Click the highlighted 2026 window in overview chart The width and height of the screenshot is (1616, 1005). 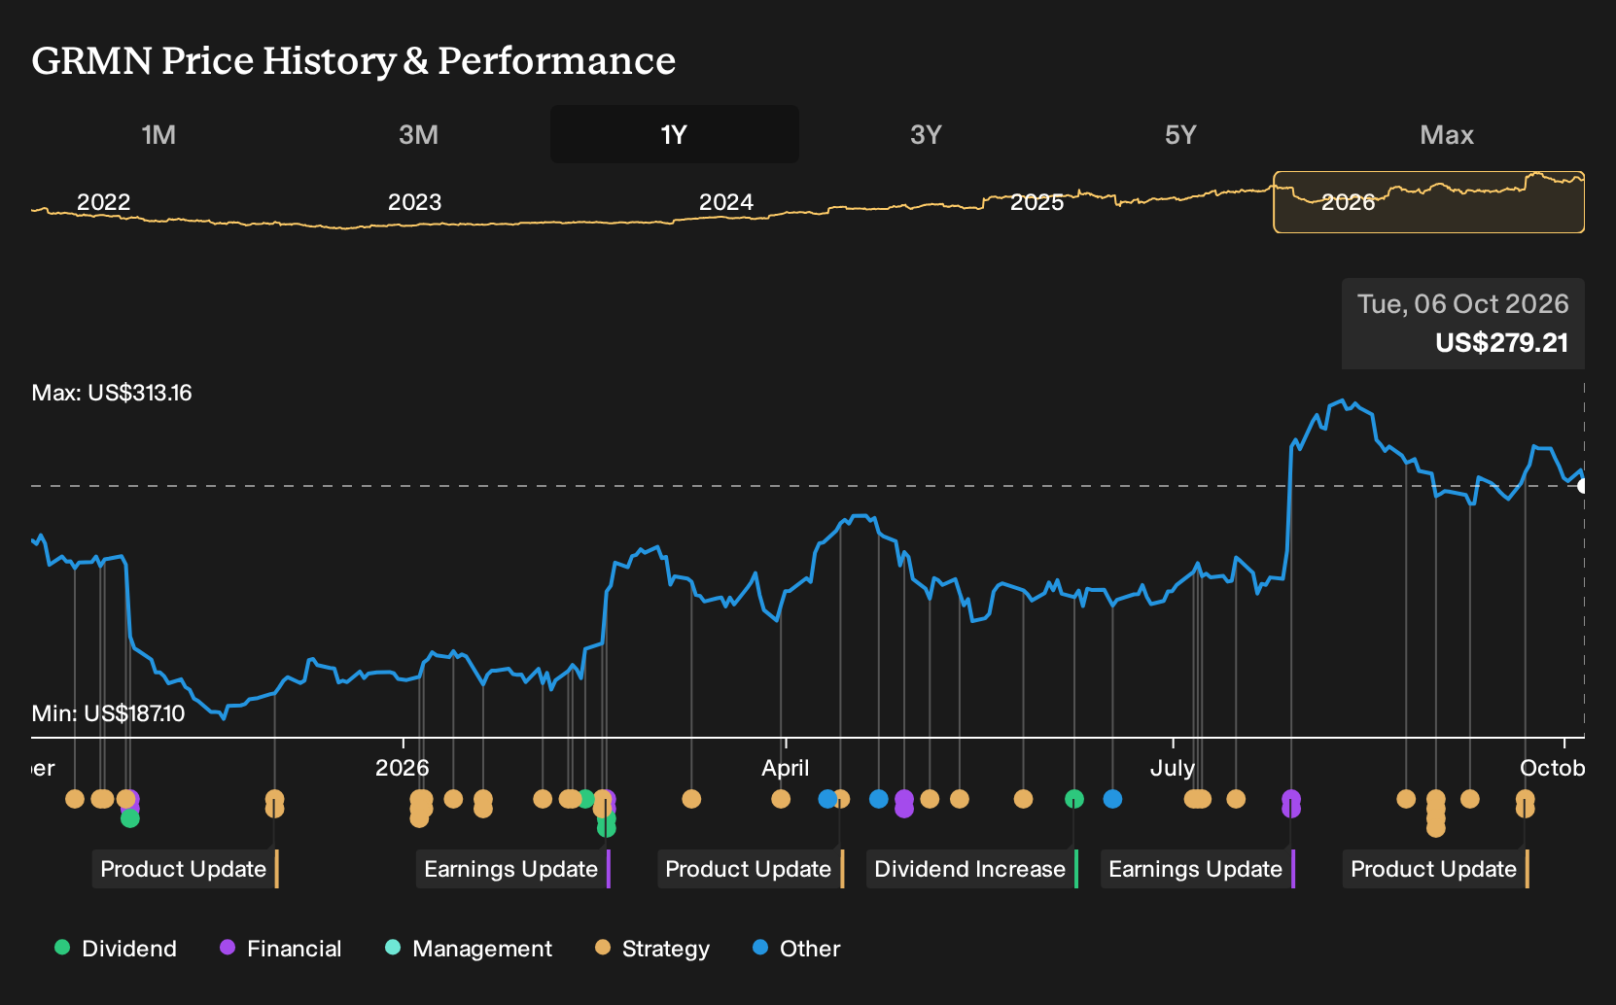[x=1429, y=202]
